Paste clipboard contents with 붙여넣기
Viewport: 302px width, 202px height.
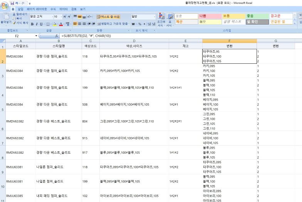(6, 18)
